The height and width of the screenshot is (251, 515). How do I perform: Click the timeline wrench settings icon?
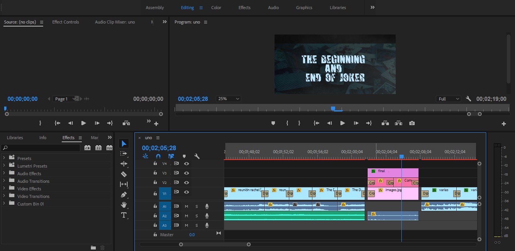(x=197, y=156)
